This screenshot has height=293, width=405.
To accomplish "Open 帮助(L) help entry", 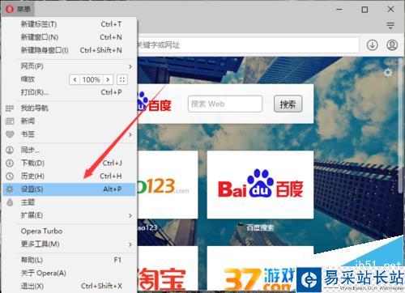I will [x=69, y=260].
